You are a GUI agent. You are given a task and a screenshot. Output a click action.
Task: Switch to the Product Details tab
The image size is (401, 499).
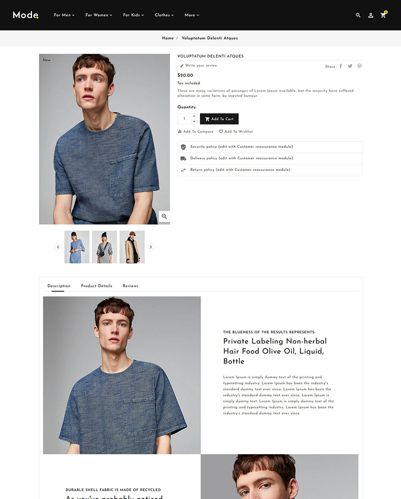point(96,286)
